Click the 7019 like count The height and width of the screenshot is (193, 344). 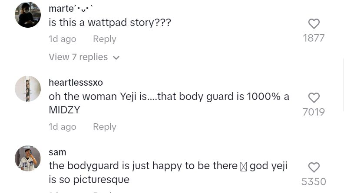pyautogui.click(x=314, y=112)
